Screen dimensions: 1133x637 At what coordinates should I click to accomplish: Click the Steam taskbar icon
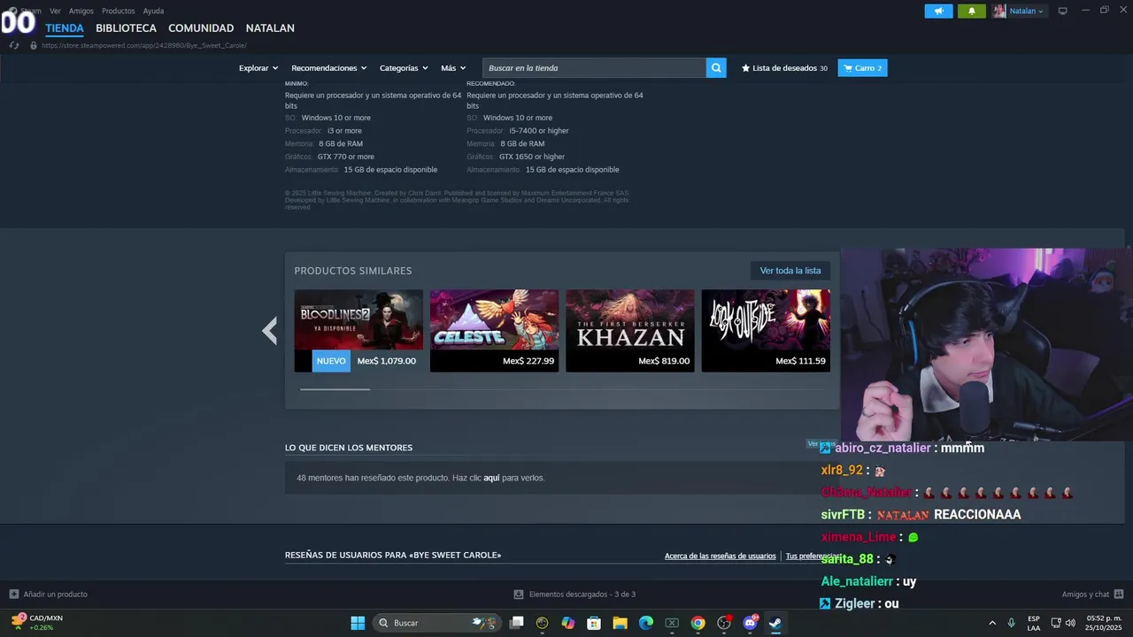click(775, 623)
